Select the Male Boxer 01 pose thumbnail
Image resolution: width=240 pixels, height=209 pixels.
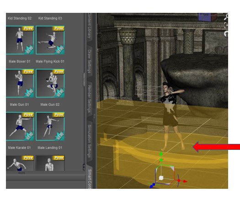point(20,40)
